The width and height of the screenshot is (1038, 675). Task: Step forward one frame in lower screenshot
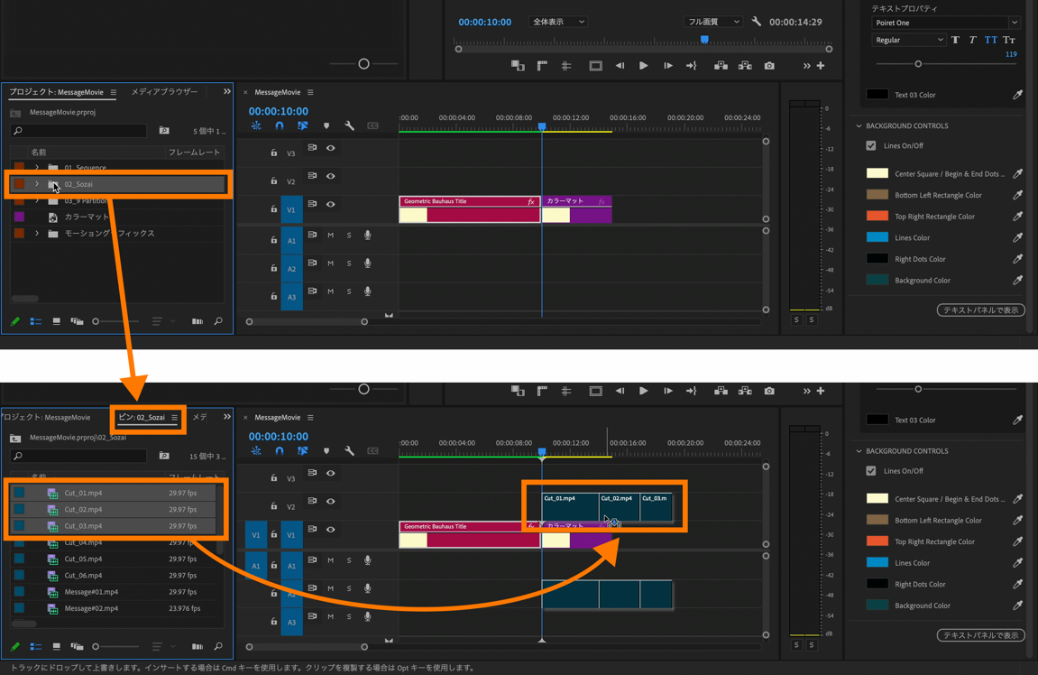pyautogui.click(x=668, y=391)
